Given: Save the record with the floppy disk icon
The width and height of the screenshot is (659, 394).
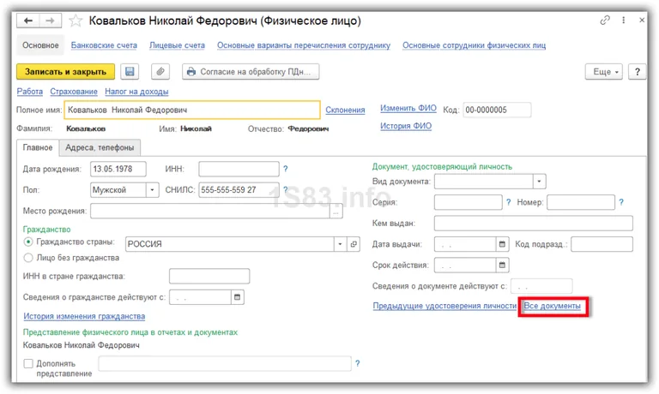Looking at the screenshot, I should 129,72.
